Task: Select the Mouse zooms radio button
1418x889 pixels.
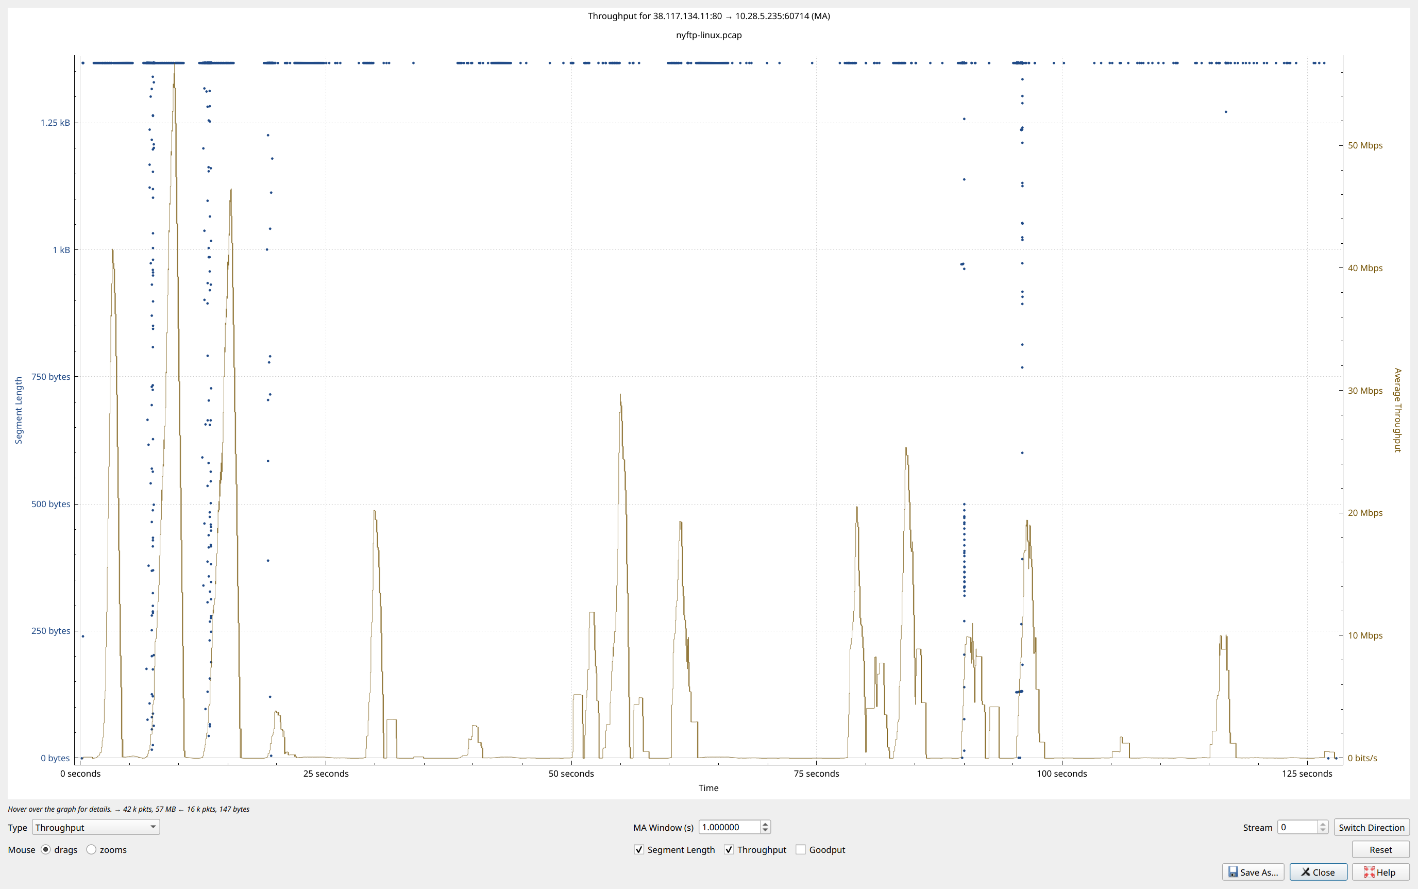Action: (x=91, y=850)
